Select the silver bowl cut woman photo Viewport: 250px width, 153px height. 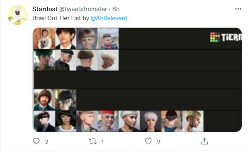point(129,121)
